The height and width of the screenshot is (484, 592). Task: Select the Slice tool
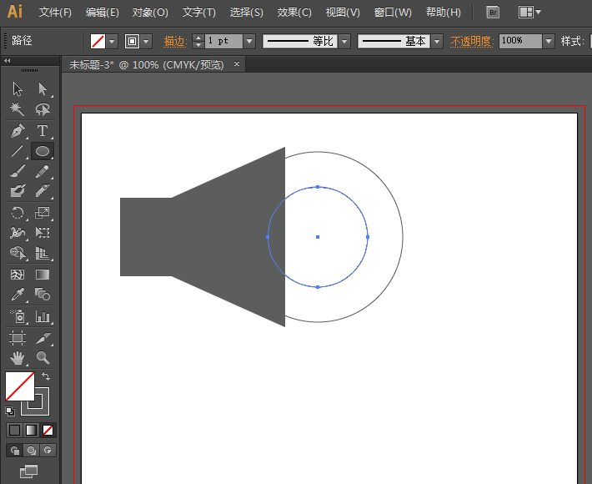tap(43, 337)
